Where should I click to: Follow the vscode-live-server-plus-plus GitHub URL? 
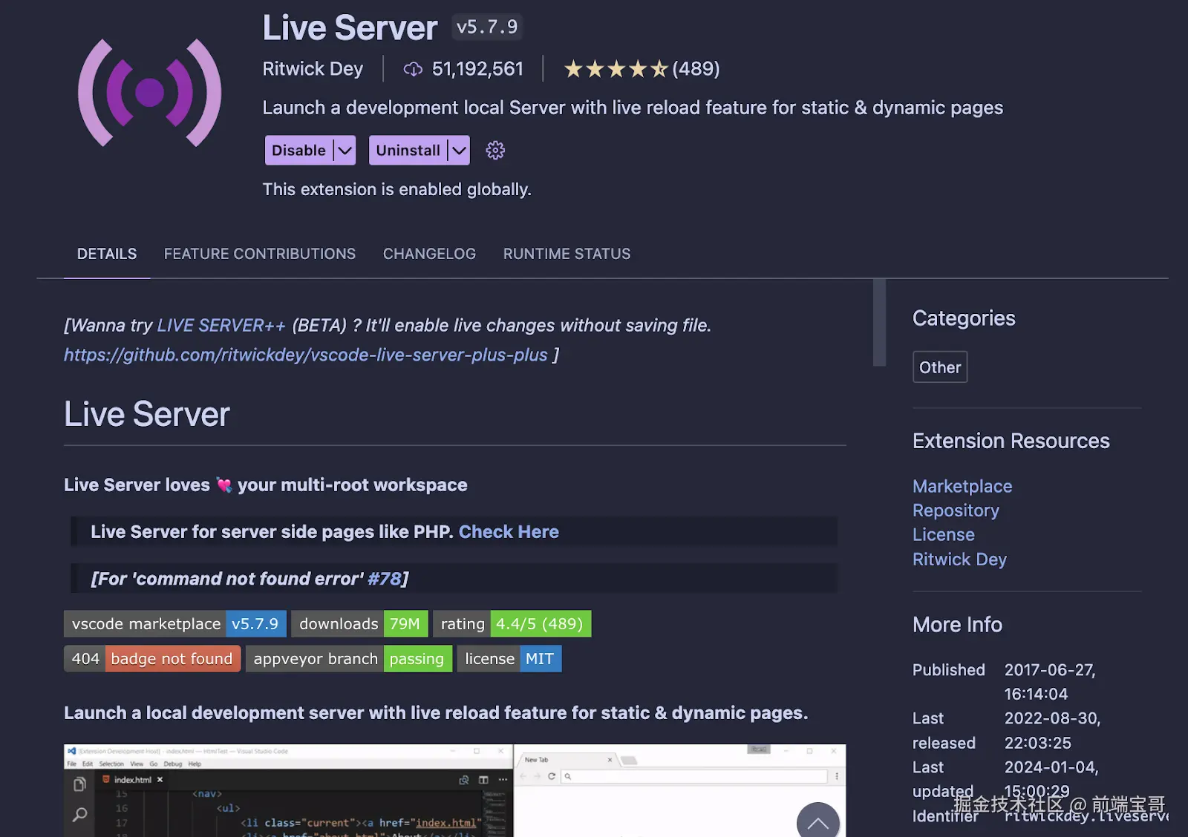(x=306, y=355)
